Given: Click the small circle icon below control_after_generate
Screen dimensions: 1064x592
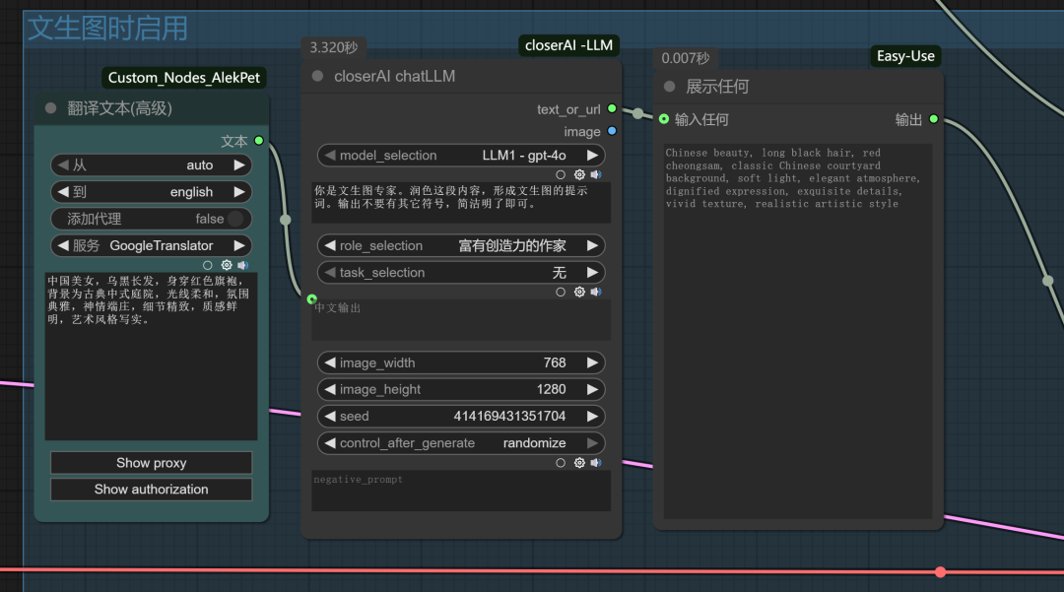Looking at the screenshot, I should click(561, 463).
